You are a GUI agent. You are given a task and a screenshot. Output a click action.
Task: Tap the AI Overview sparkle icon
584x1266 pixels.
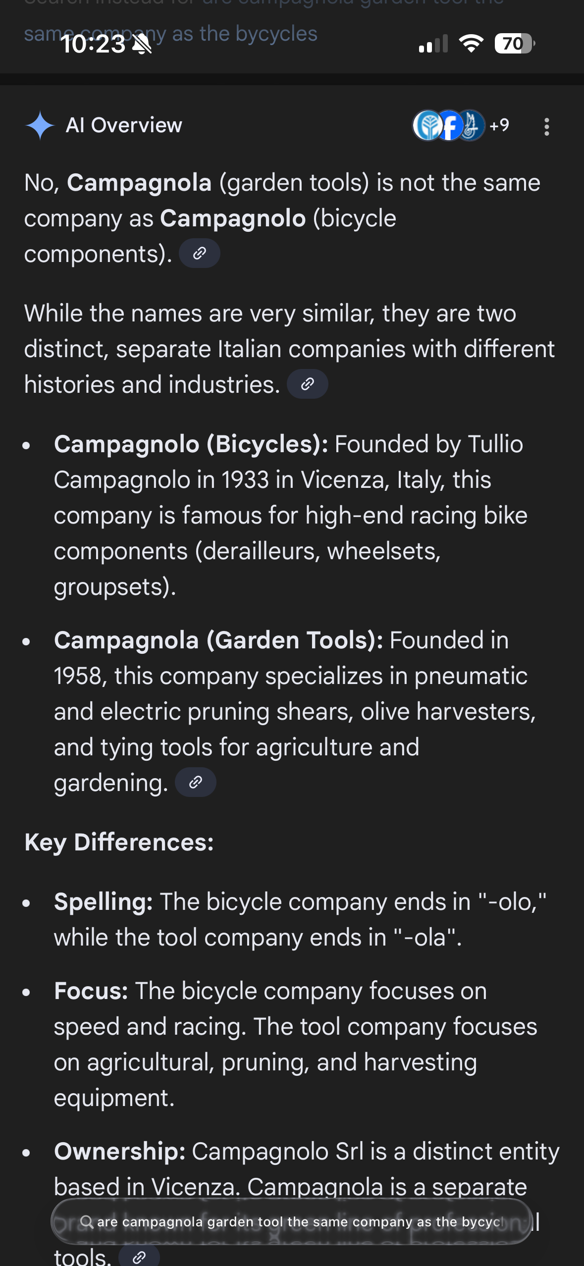pos(40,126)
